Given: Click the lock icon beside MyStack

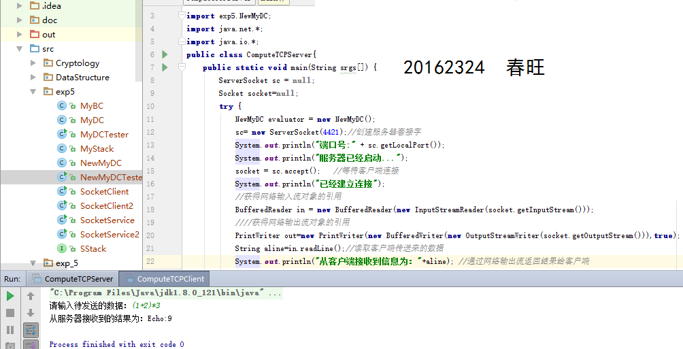Looking at the screenshot, I should point(73,149).
